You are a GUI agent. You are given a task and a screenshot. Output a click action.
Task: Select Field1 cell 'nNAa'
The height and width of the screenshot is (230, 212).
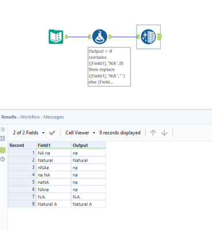coord(53,167)
